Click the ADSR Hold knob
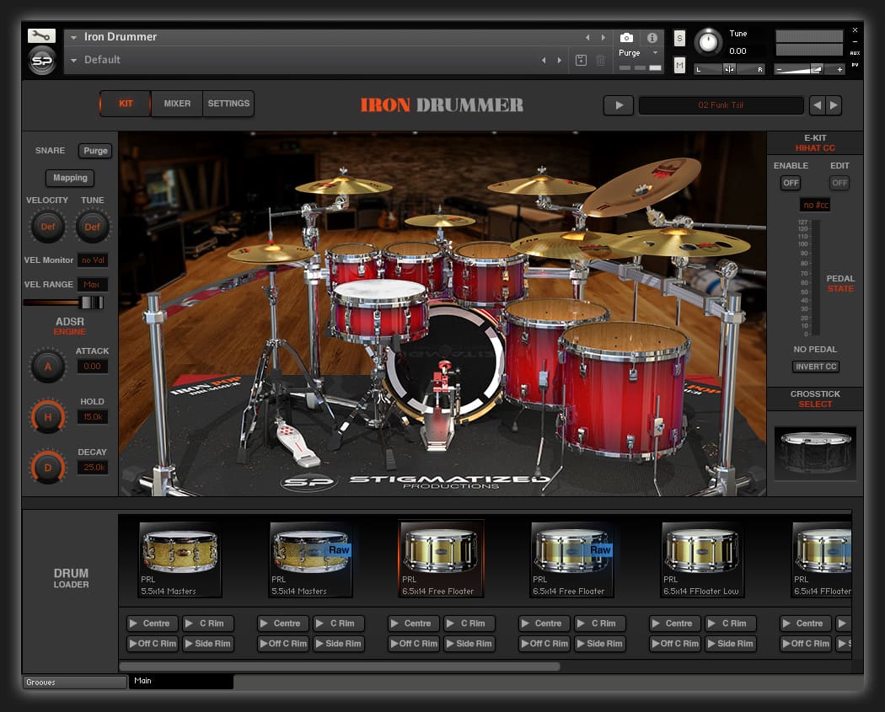Screen dimensions: 885x712 pos(48,417)
